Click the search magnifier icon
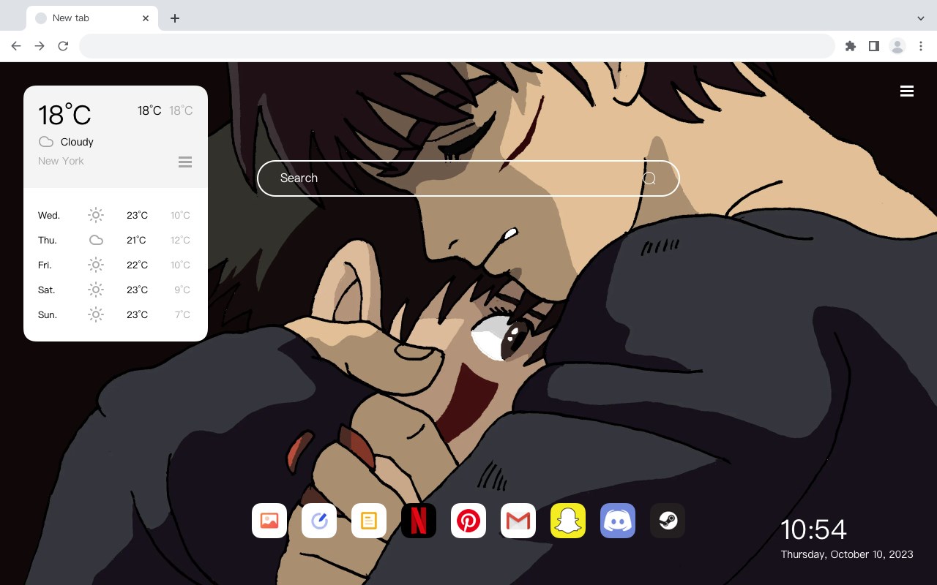The image size is (937, 585). [649, 178]
